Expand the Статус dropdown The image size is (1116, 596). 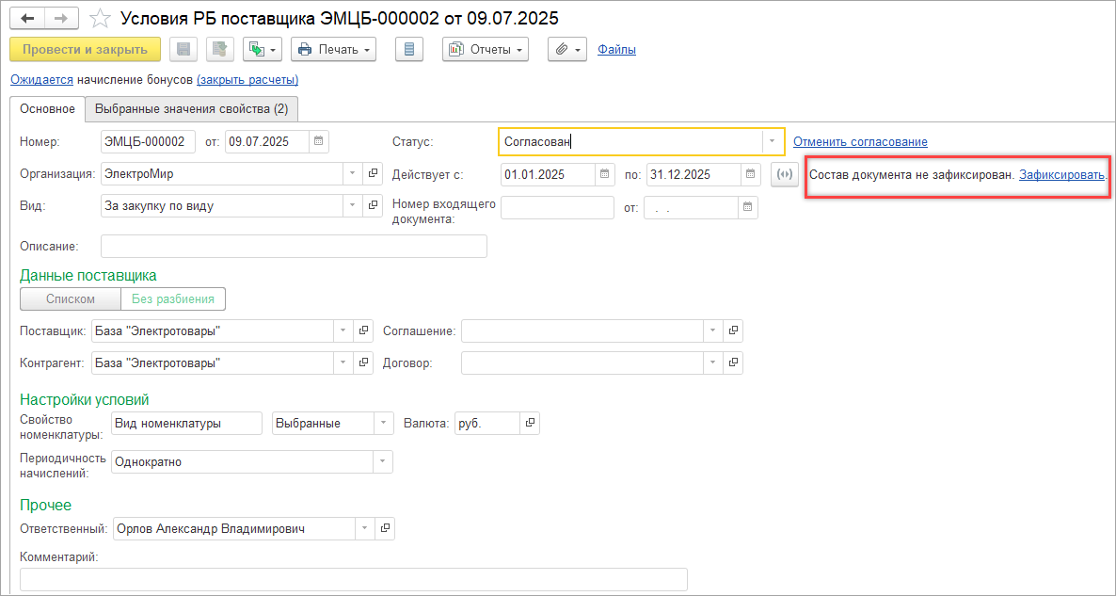(772, 142)
